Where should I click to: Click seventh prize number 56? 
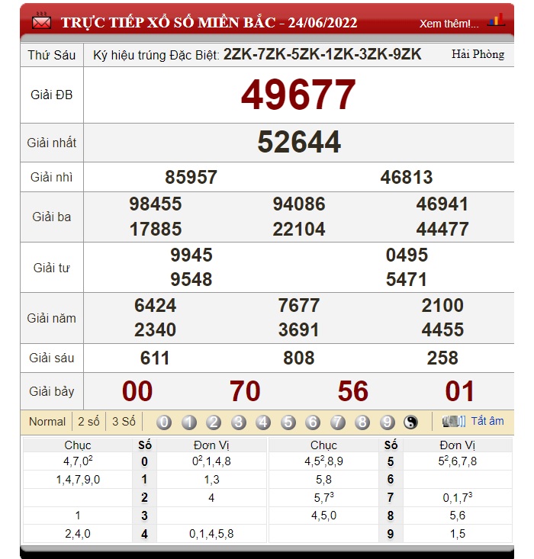coord(352,391)
